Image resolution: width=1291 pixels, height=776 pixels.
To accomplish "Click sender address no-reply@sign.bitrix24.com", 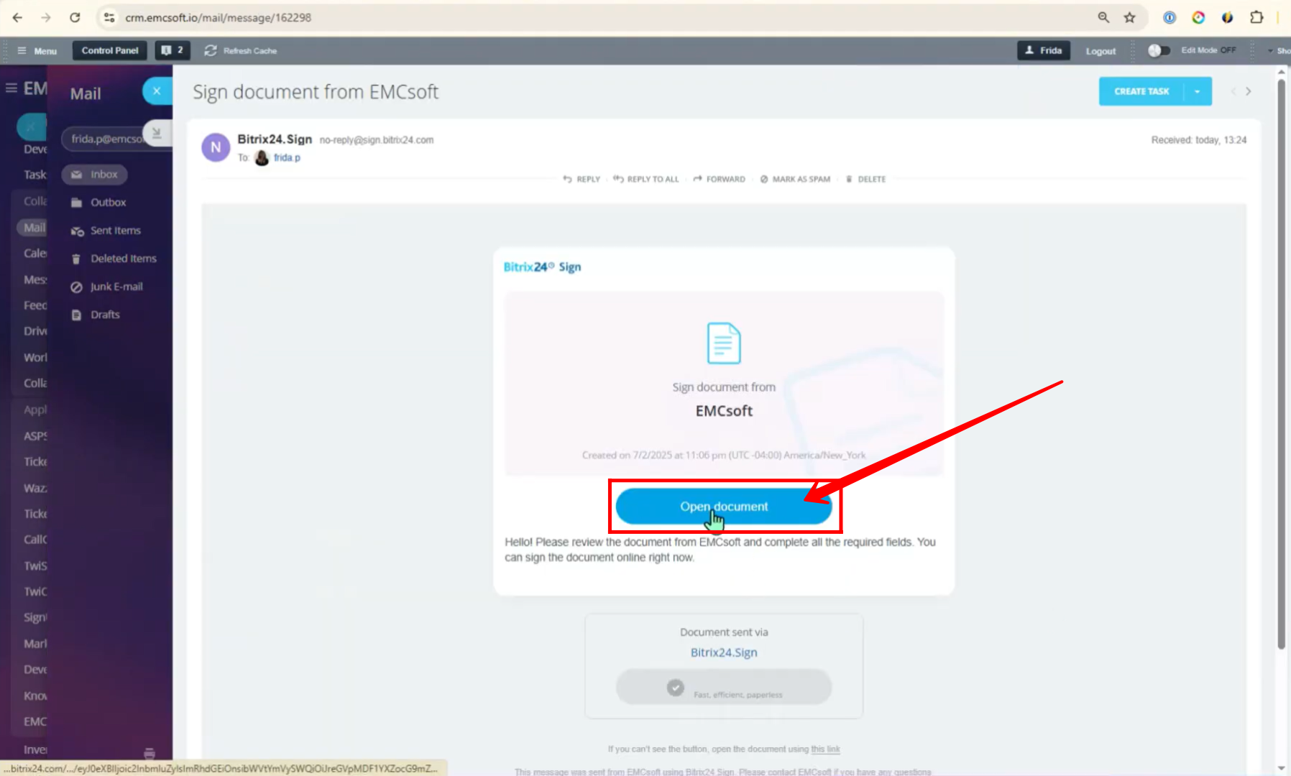I will click(377, 140).
